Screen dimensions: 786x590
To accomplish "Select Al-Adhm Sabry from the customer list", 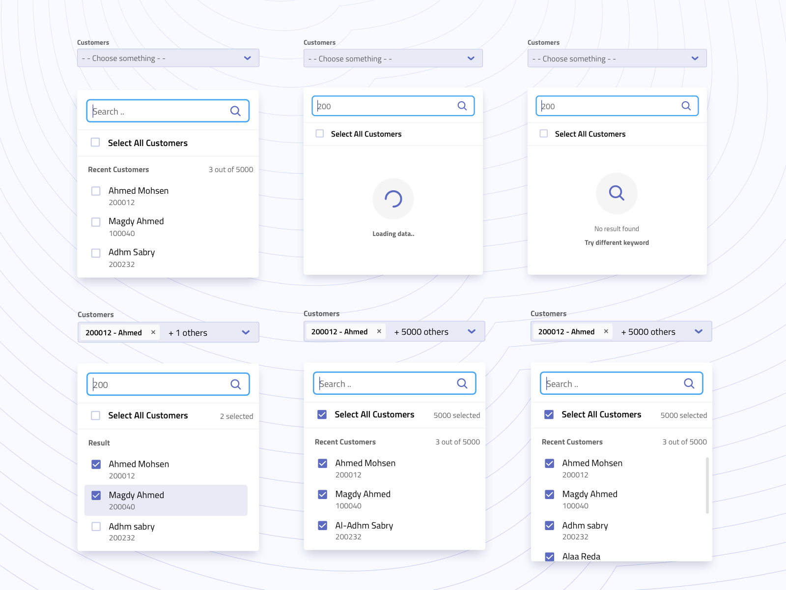I will tap(364, 525).
